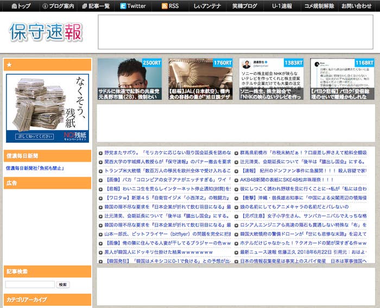The image size is (380, 308).
Task: Click the Twitter bird icon
Action: [123, 6]
